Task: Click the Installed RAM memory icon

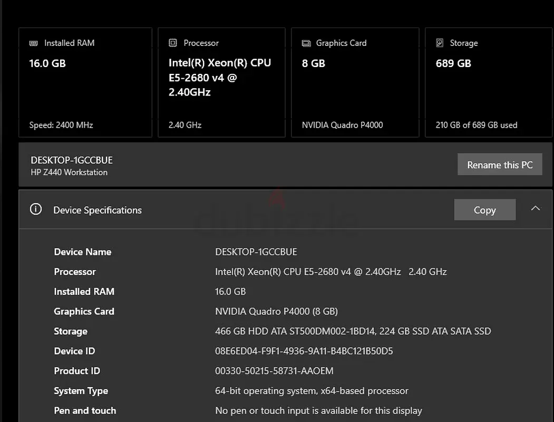Action: pos(34,43)
